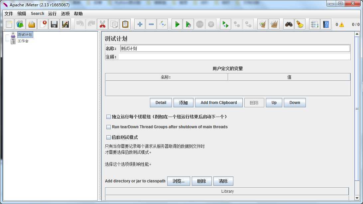Click the Add from Clipboard button
Image resolution: width=363 pixels, height=204 pixels.
tap(219, 103)
